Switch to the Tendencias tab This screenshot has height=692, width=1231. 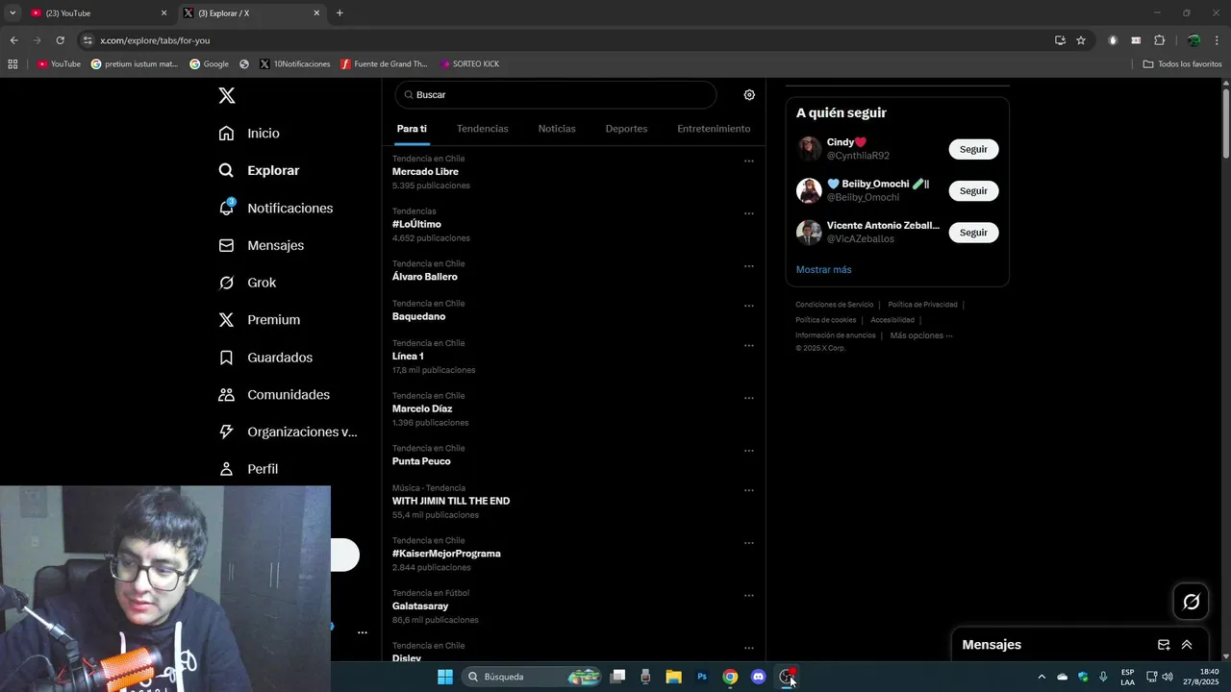tap(483, 129)
